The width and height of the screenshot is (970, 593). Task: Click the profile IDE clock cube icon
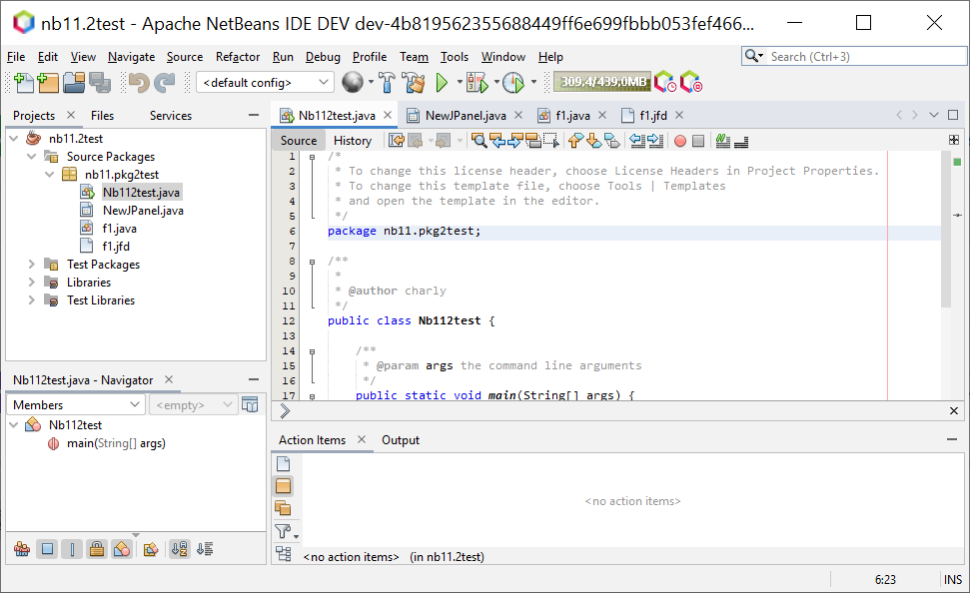665,82
